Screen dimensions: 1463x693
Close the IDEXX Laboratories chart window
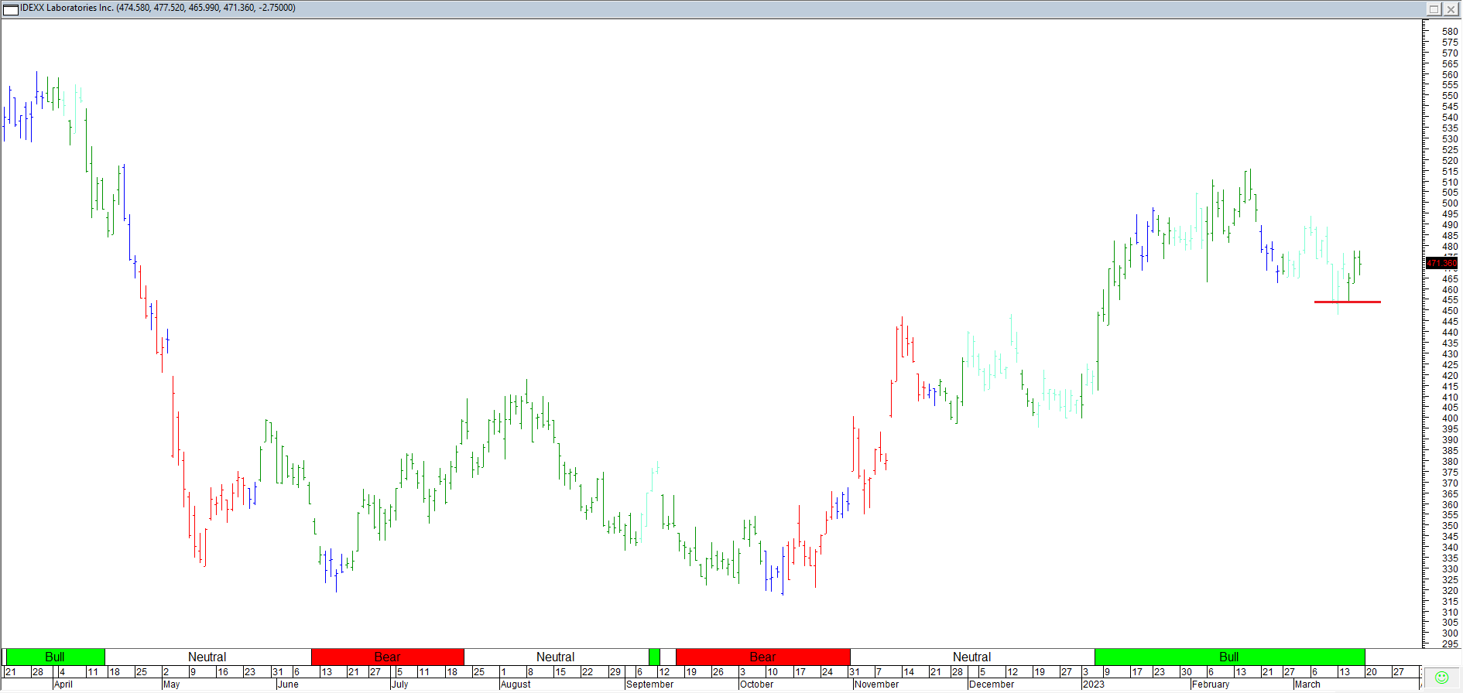pos(1450,9)
